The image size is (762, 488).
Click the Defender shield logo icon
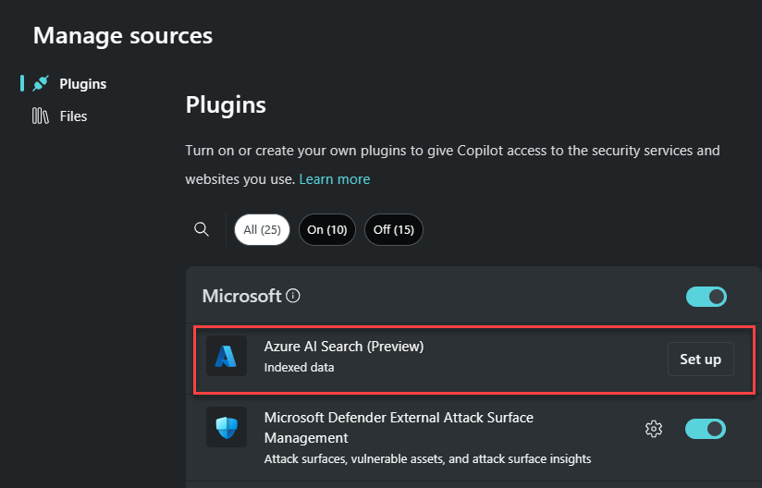(226, 427)
